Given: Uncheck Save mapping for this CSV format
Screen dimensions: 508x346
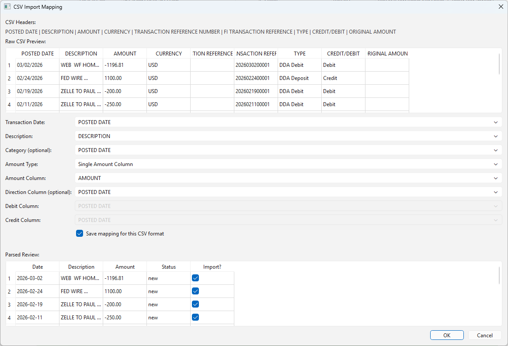Looking at the screenshot, I should 80,233.
